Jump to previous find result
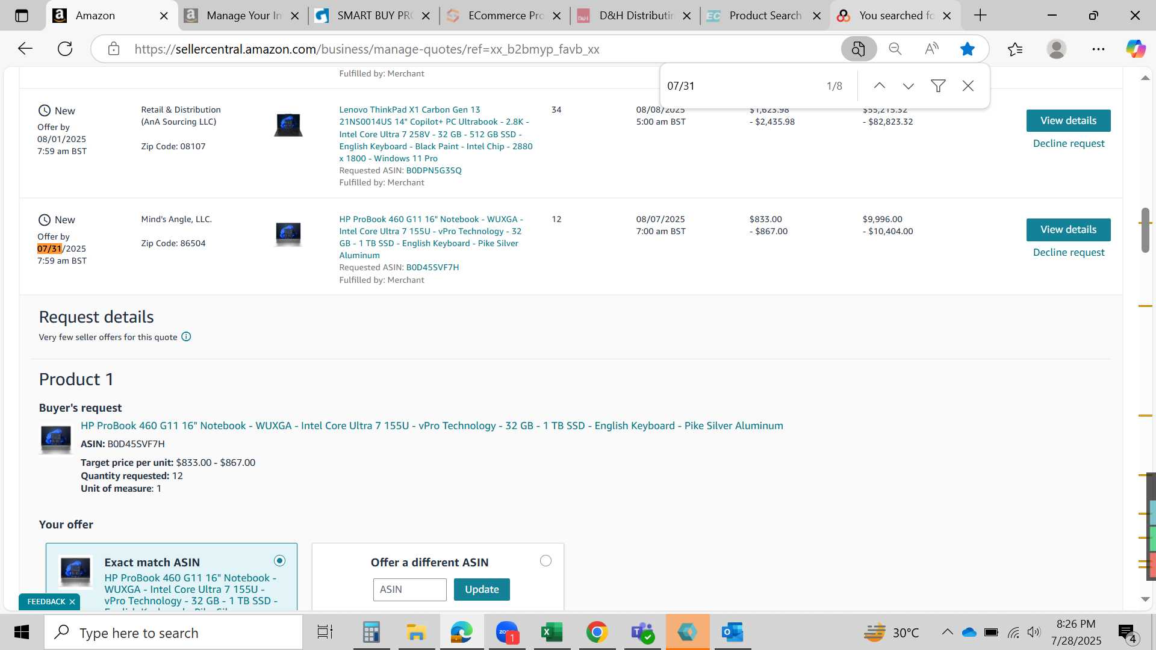Viewport: 1156px width, 650px height. coord(880,86)
